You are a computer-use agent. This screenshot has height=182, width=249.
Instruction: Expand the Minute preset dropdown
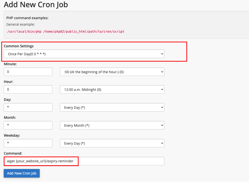point(112,72)
